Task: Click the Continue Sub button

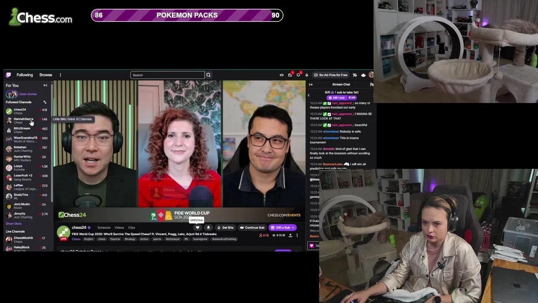Action: pyautogui.click(x=252, y=228)
